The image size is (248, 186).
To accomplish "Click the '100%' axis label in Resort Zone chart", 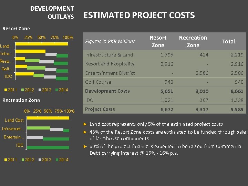I will coord(68,38).
